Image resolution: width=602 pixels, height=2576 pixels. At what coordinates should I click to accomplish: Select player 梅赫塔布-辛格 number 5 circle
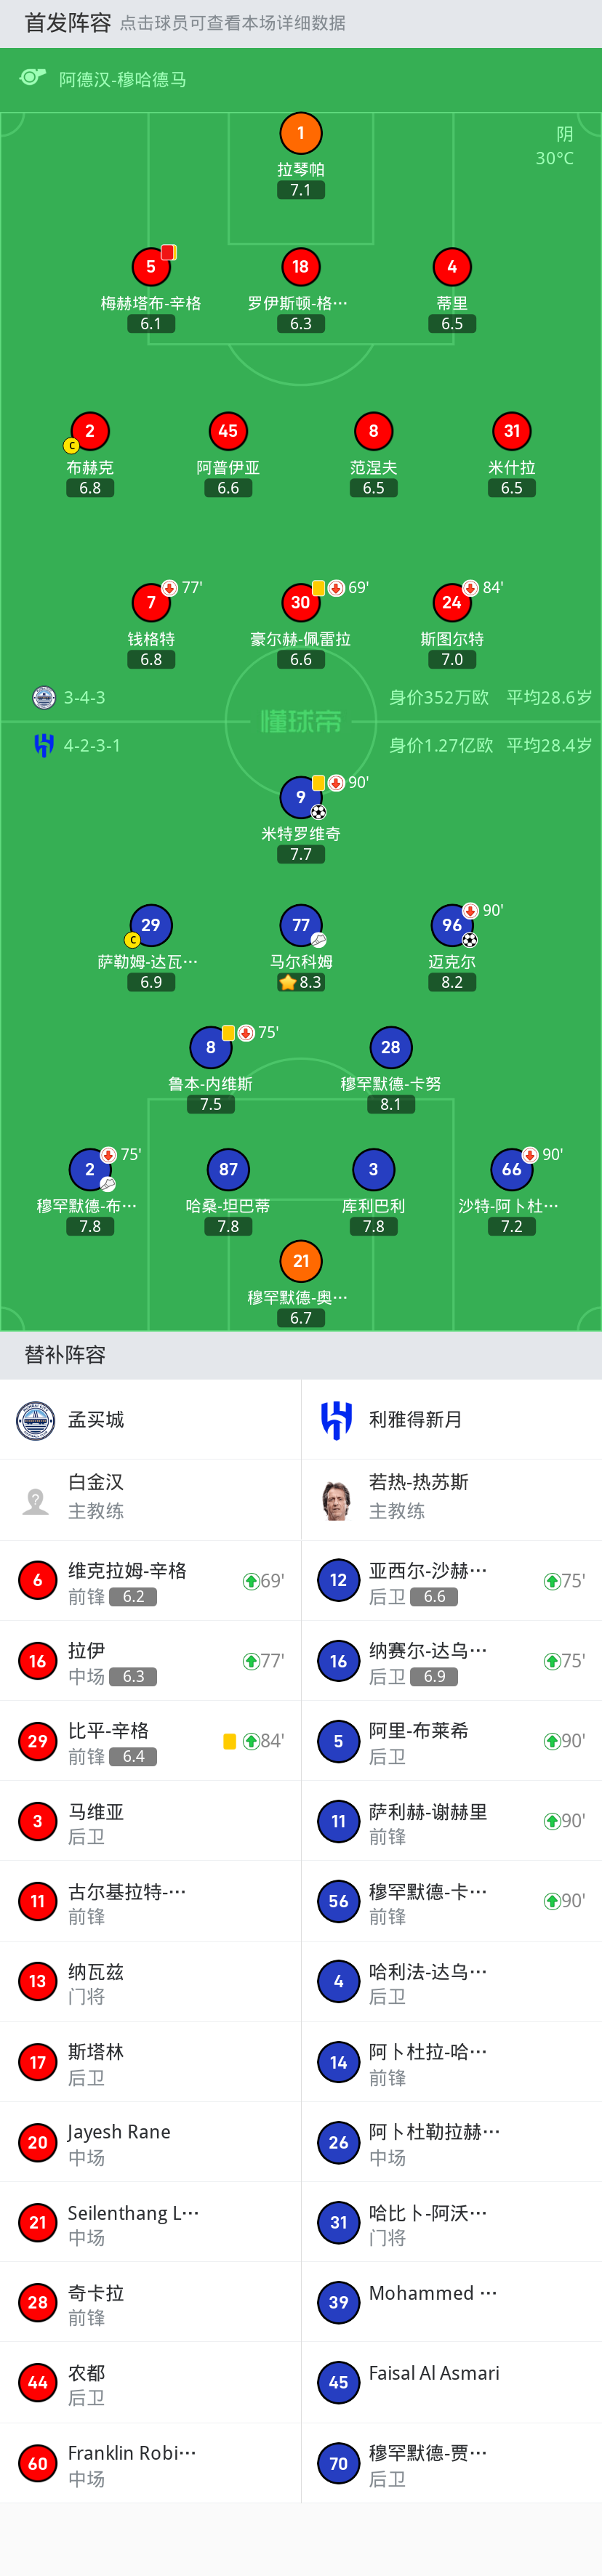[x=151, y=267]
